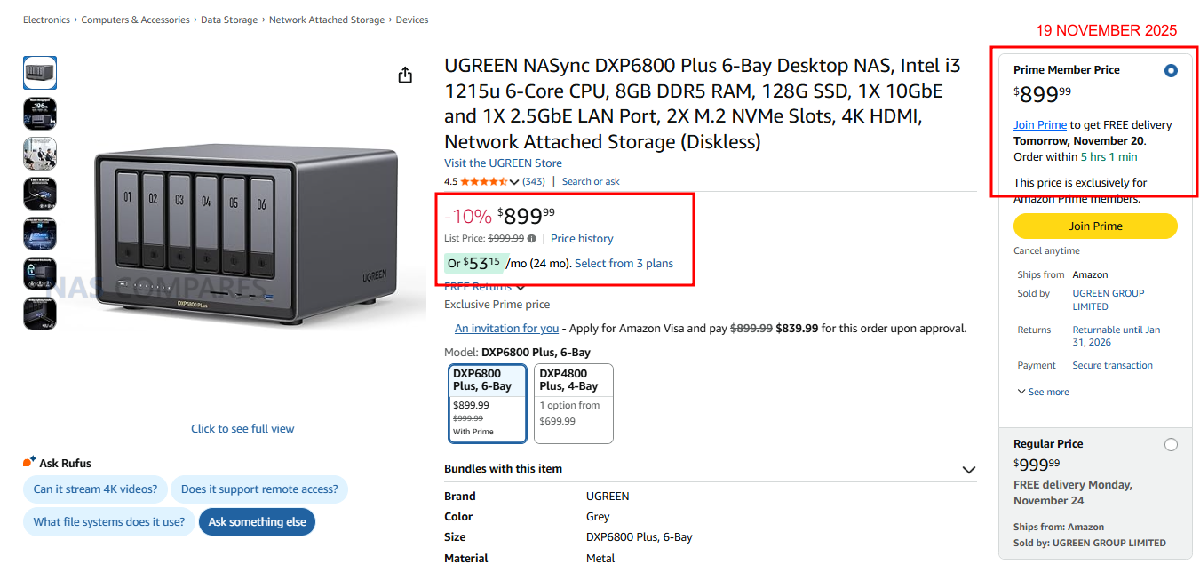Expand the See more seller details
Screen dimensions: 1200x572
coord(1043,392)
